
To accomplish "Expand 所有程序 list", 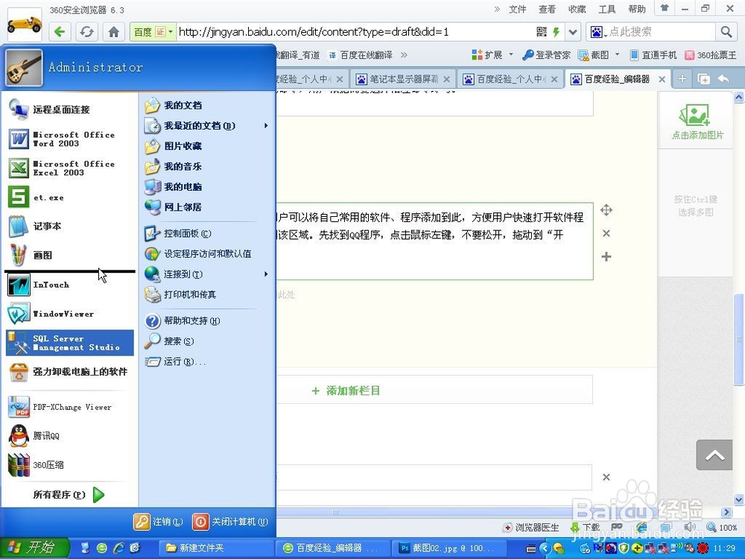I will click(x=70, y=495).
